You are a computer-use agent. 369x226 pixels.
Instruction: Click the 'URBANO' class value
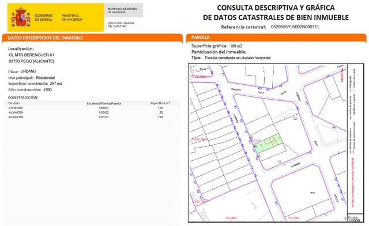[x=28, y=71]
